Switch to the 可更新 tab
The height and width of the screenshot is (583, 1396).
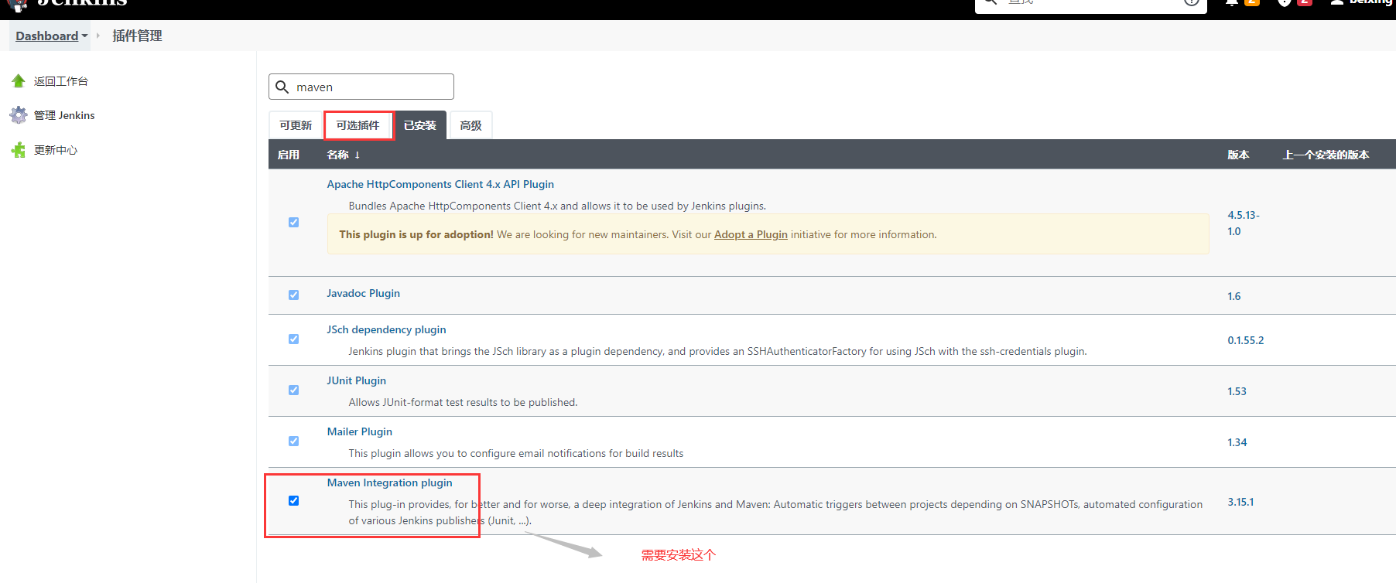[296, 125]
